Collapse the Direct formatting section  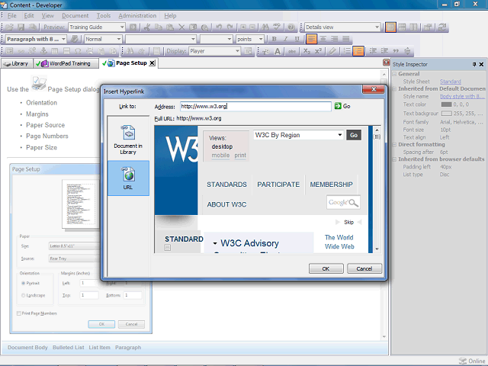coord(394,145)
